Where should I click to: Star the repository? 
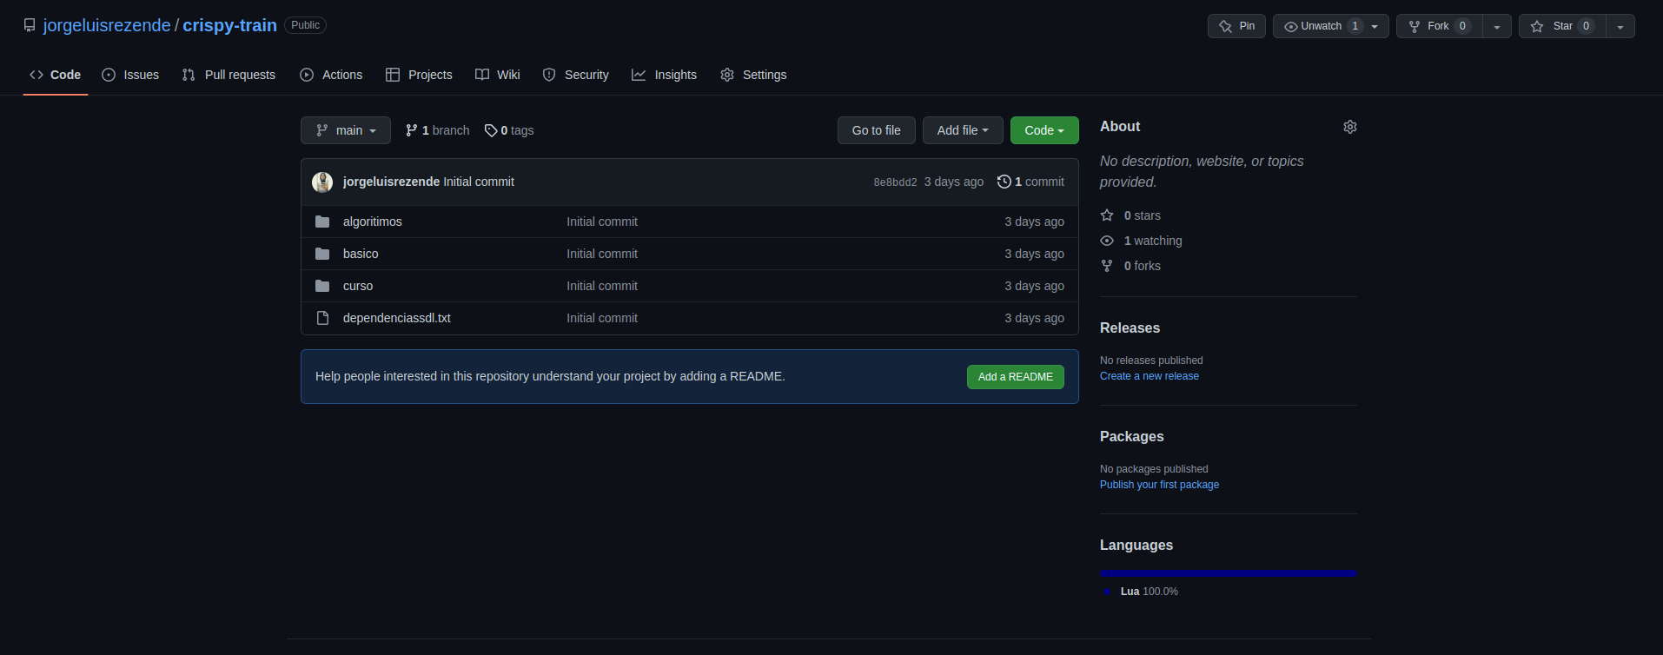click(1562, 26)
